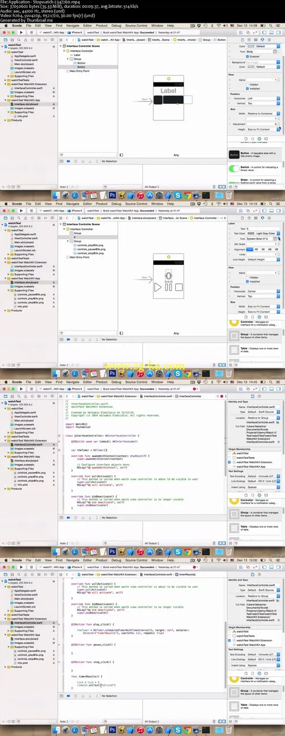The height and width of the screenshot is (736, 285).
Task: Check watchTest WatchKit App target in 14:45 frame
Action: point(230,466)
